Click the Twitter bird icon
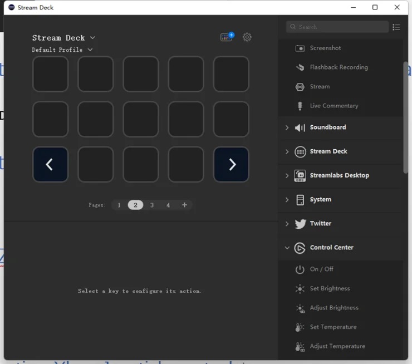412x364 pixels. 300,224
